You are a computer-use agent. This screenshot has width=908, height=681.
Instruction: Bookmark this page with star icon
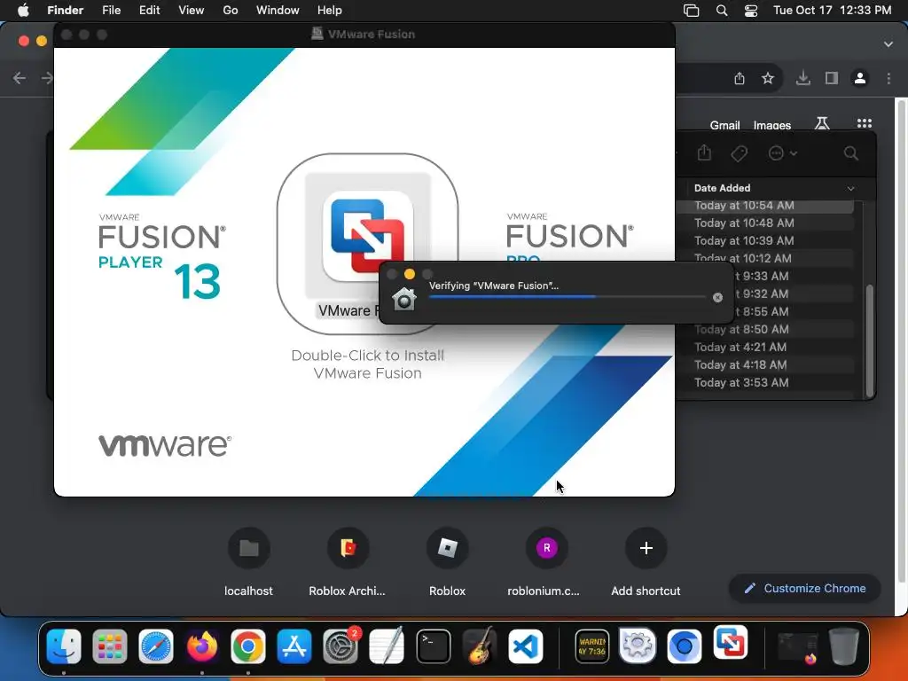768,78
